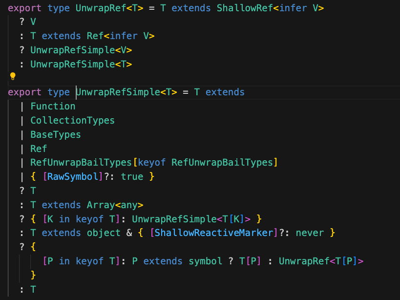Click the BaseTypes type reference
The width and height of the screenshot is (400, 300).
coord(56,134)
